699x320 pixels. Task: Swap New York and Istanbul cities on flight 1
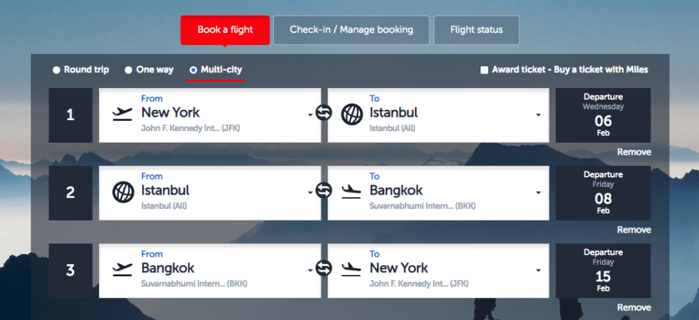tap(324, 113)
